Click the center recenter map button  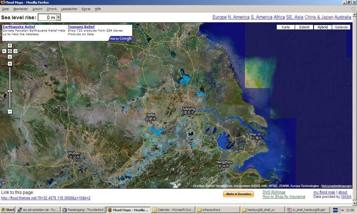tap(10, 51)
